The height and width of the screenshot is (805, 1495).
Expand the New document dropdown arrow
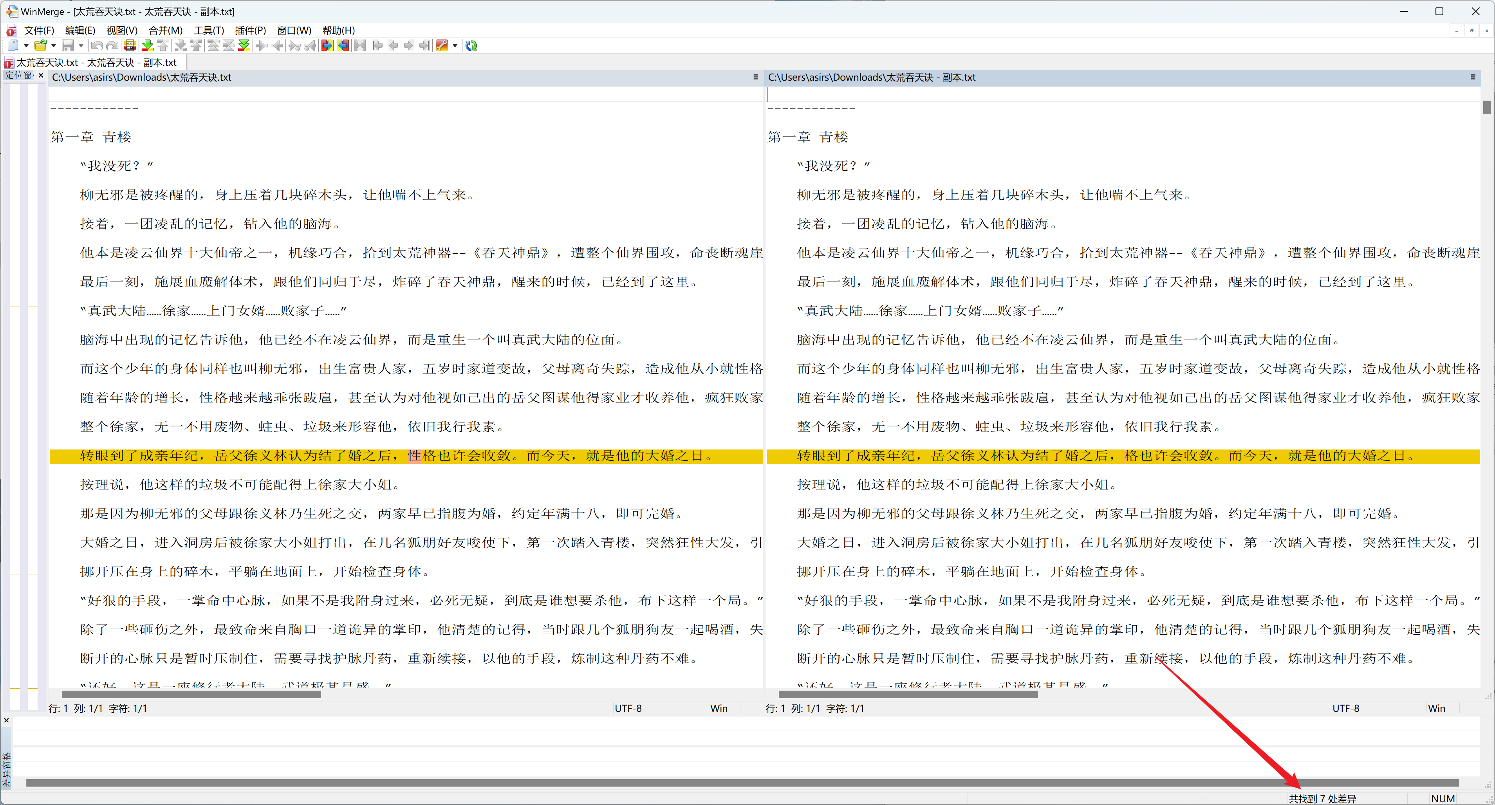coord(27,45)
